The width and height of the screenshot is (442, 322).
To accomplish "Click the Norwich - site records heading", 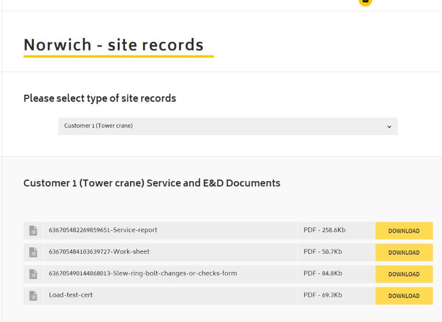I will coord(113,45).
